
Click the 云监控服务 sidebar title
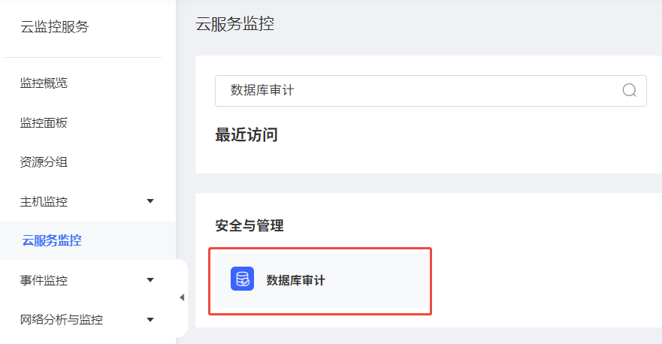coord(55,27)
